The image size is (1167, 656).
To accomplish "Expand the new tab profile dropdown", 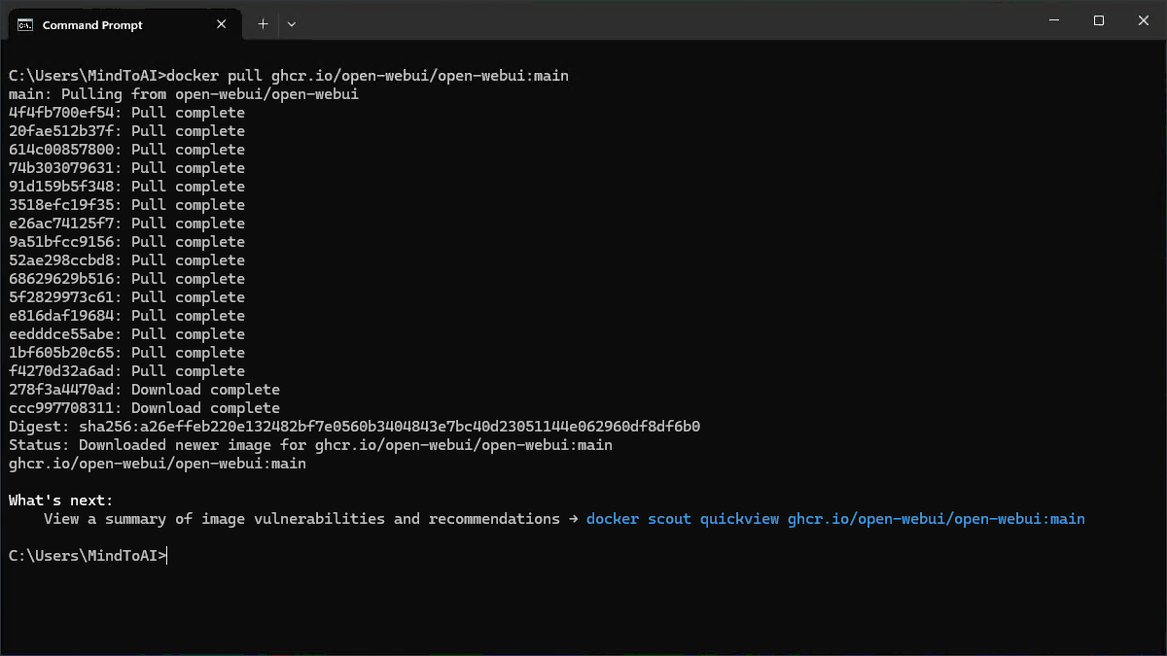I will [x=292, y=24].
